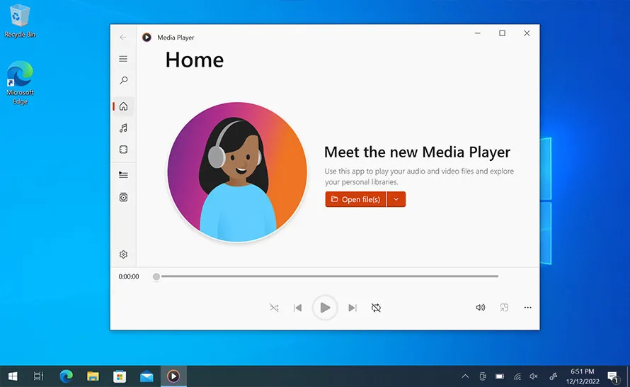The height and width of the screenshot is (387, 630).
Task: Open the Play queue icon
Action: coord(123,174)
